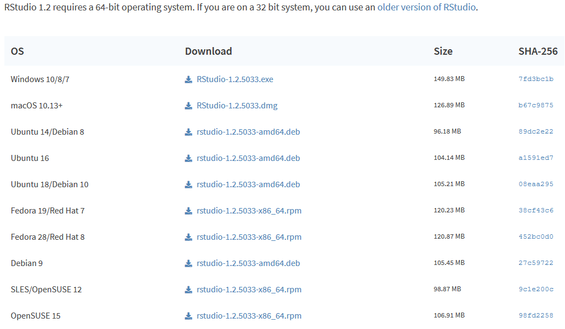Click SHA-256 checksum 38cf43c6

[535, 211]
